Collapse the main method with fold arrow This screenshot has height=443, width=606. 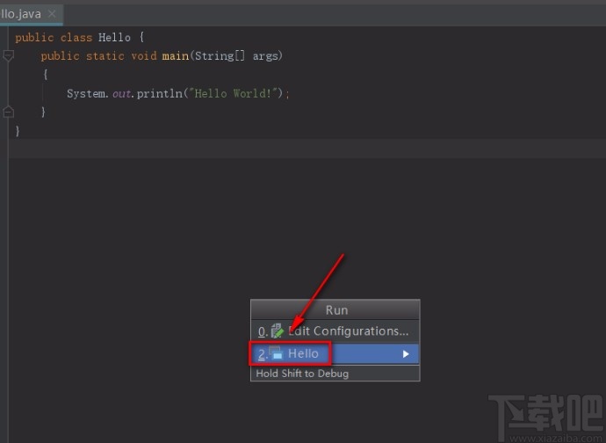tap(8, 55)
